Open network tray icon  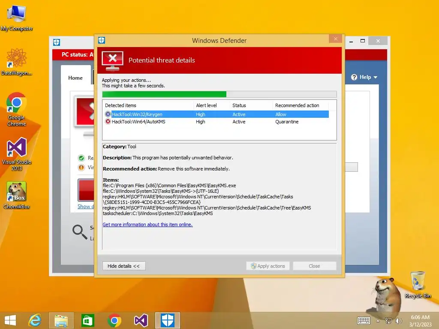point(388,321)
